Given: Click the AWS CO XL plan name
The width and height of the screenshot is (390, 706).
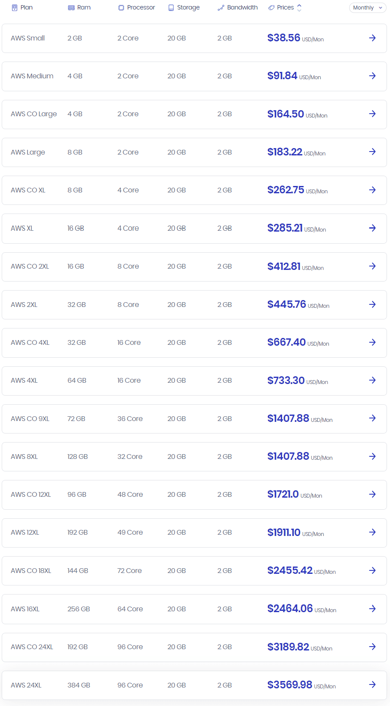Looking at the screenshot, I should (28, 190).
